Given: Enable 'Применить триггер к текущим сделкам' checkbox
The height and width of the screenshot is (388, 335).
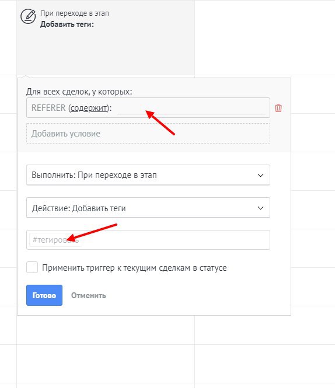Looking at the screenshot, I should 32,267.
